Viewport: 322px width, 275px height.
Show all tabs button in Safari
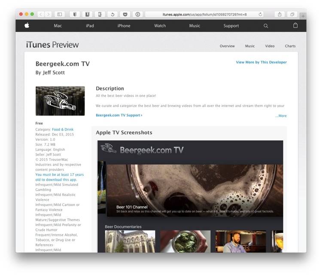[292, 14]
